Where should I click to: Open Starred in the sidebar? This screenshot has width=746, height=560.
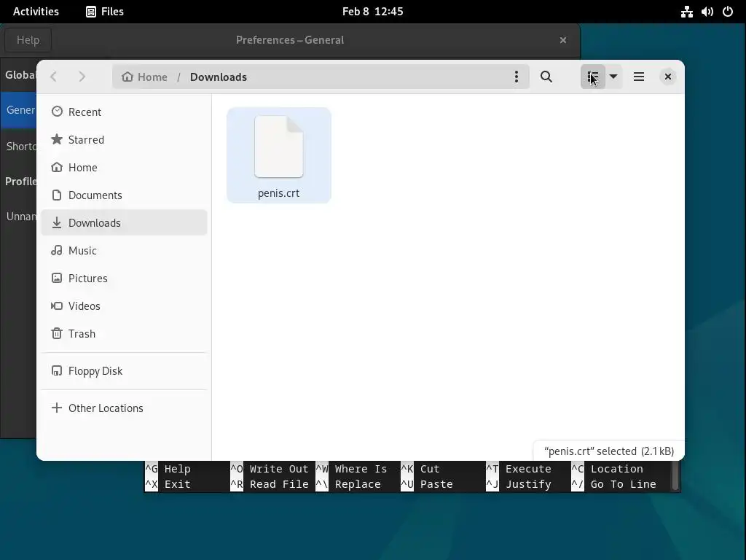124,139
